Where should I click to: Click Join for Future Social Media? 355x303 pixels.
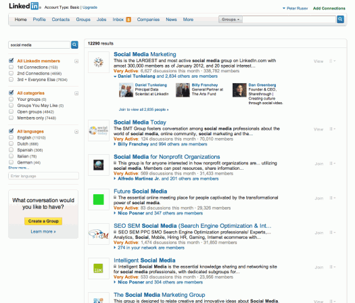[318, 198]
